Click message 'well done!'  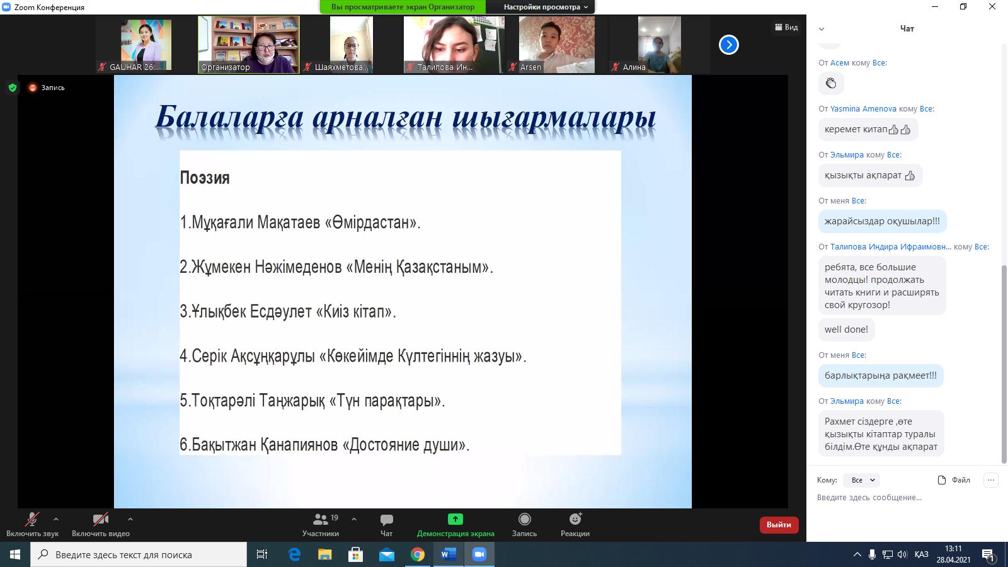coord(846,329)
